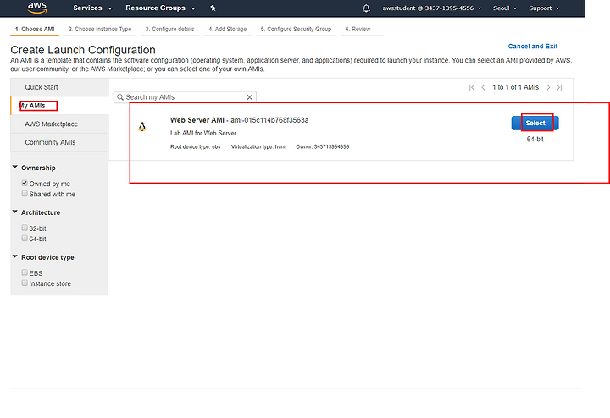610x418 pixels.
Task: Go to next page of AMIs arrow
Action: 548,87
